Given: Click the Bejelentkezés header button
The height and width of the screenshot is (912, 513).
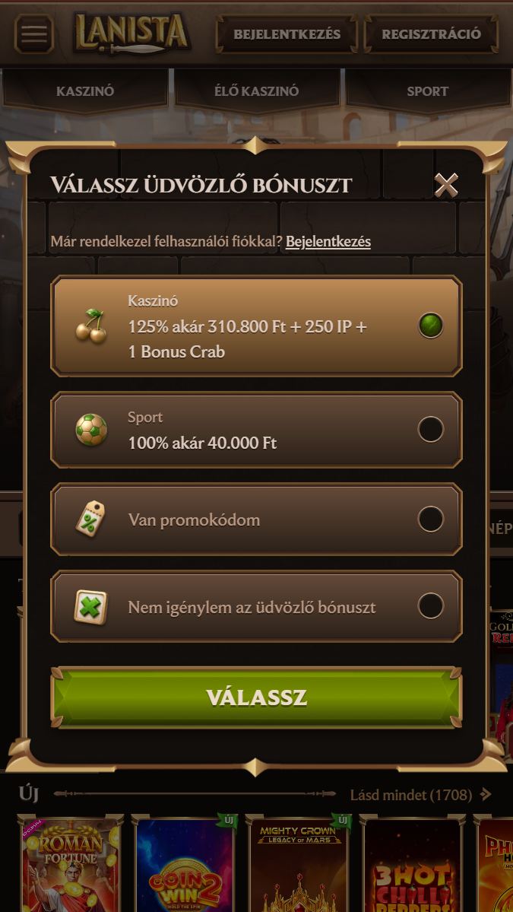Looking at the screenshot, I should pyautogui.click(x=287, y=33).
